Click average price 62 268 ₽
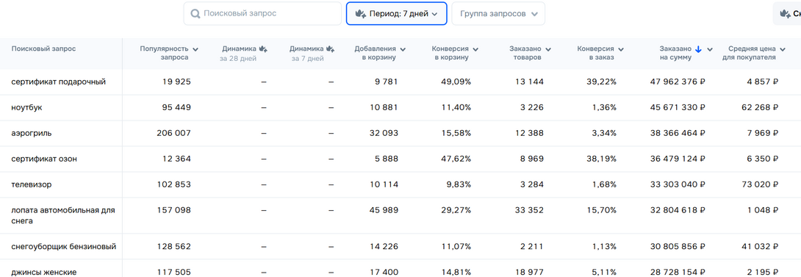The width and height of the screenshot is (801, 277). [x=760, y=107]
